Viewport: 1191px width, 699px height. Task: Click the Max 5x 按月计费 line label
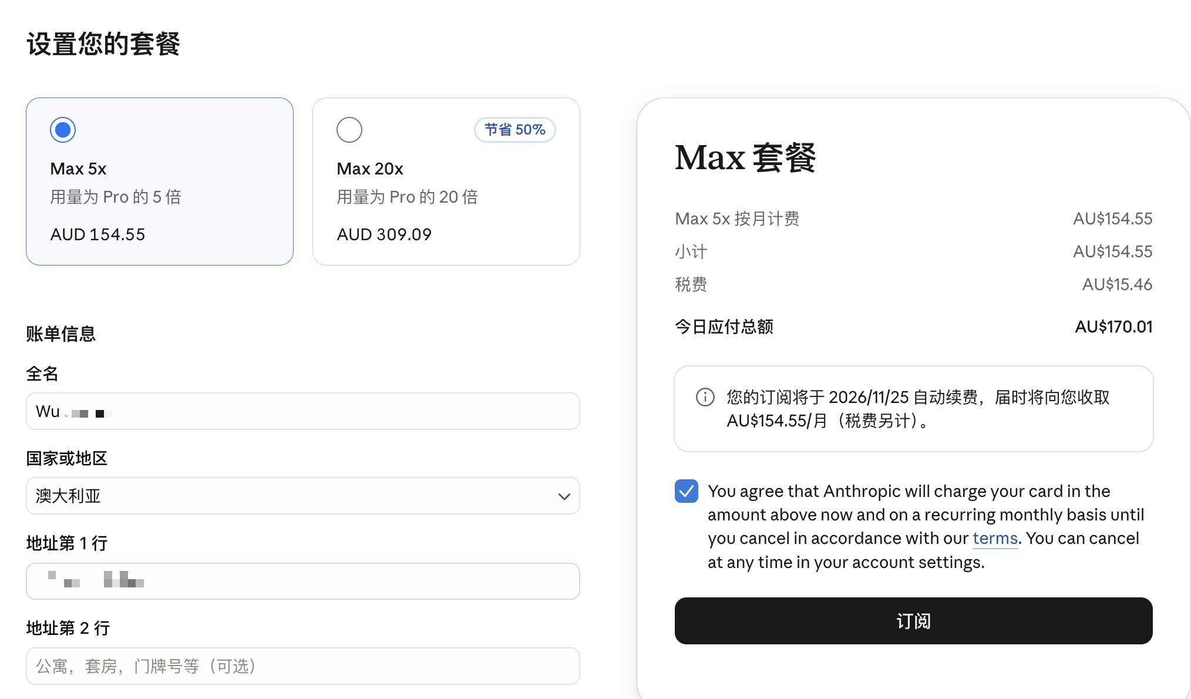tap(737, 219)
